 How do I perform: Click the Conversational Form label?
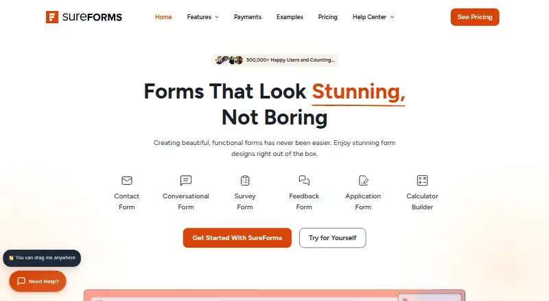click(x=186, y=202)
